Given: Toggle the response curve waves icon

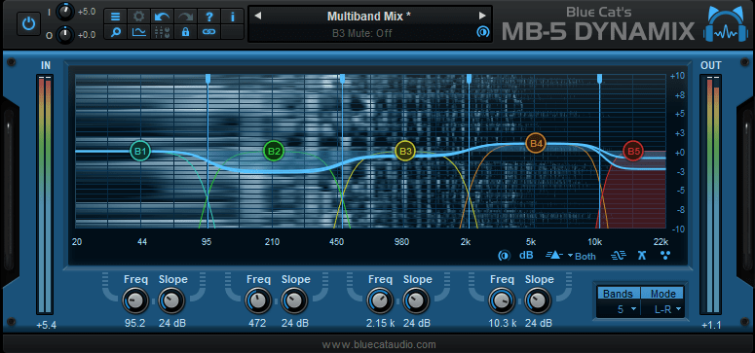Looking at the screenshot, I should click(619, 256).
